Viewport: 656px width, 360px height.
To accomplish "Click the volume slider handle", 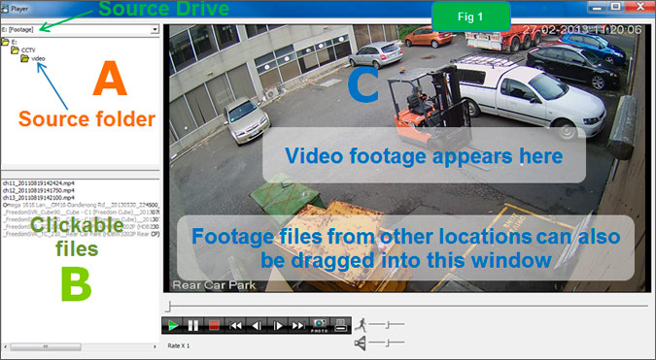I will pyautogui.click(x=388, y=343).
